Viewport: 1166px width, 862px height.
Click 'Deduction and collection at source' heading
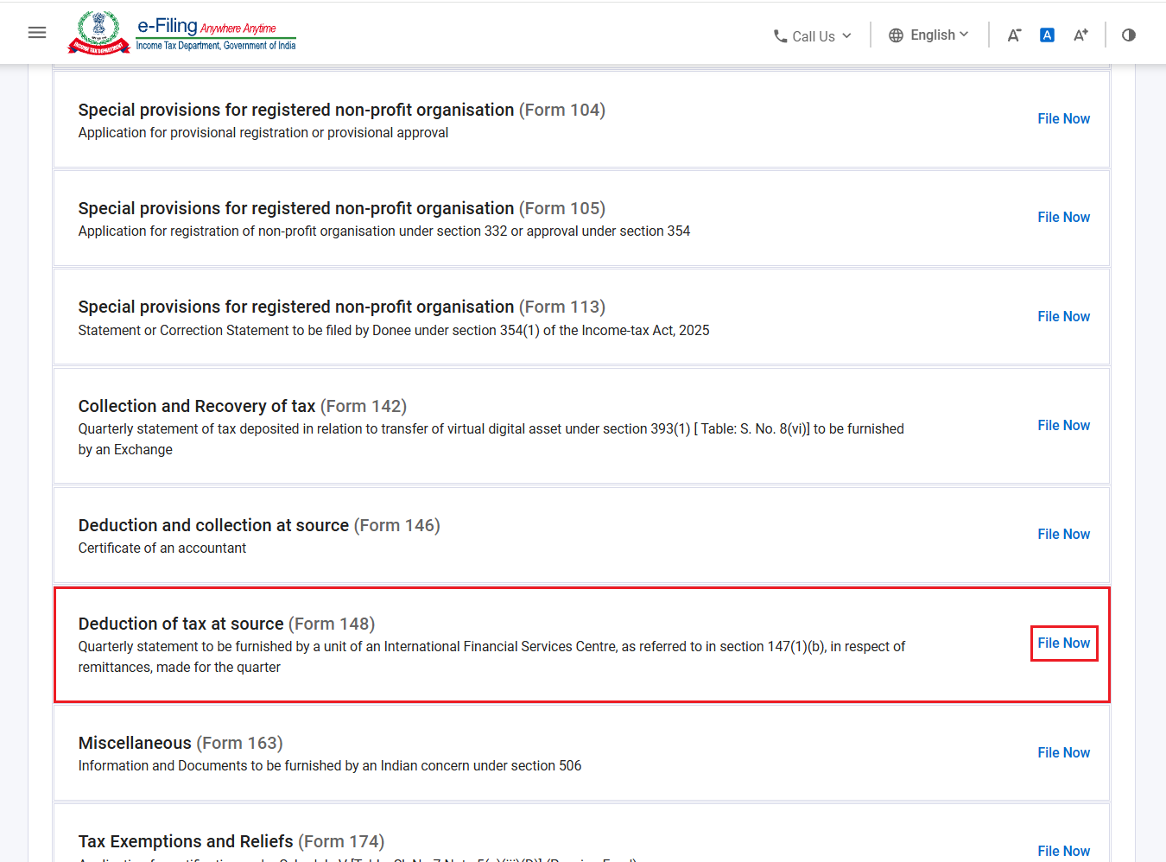pyautogui.click(x=213, y=525)
